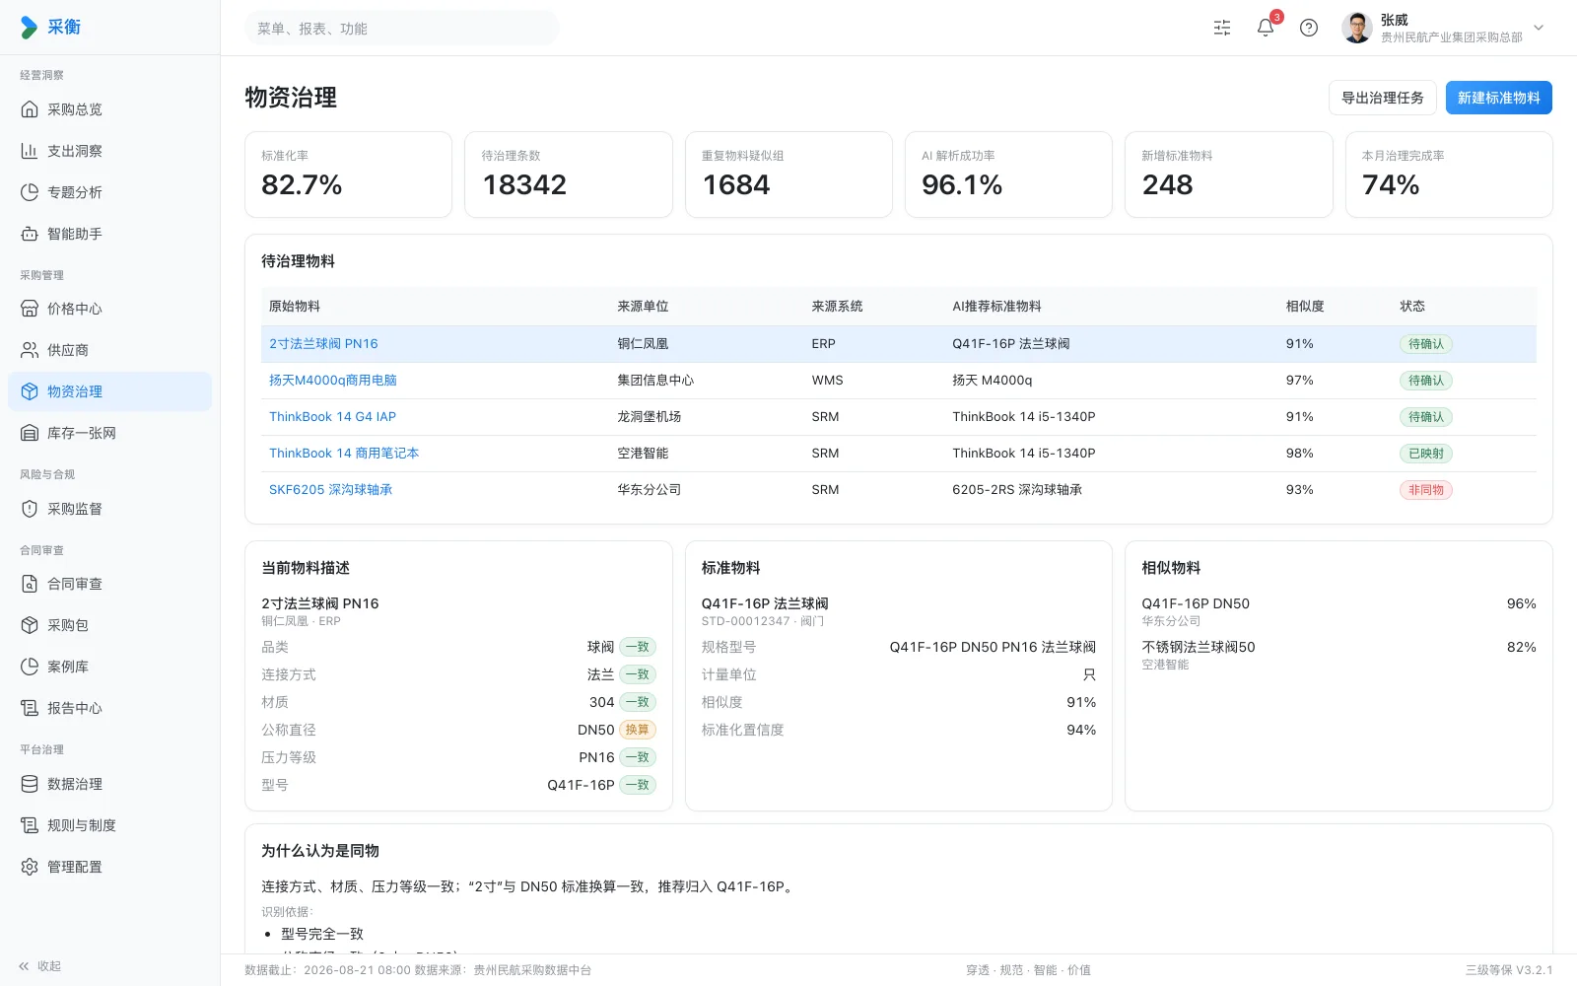Click 标准化率 82.7% card
Screen dimensions: 1577x986
348,175
